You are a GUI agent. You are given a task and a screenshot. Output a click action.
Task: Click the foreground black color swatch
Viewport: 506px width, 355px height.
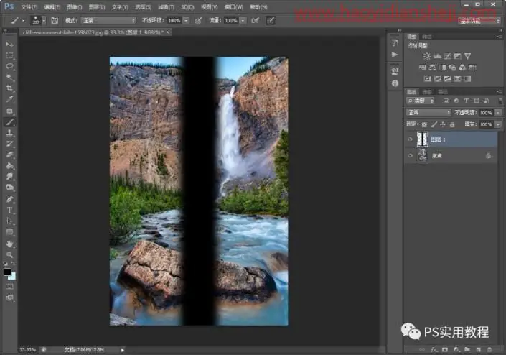tap(7, 272)
